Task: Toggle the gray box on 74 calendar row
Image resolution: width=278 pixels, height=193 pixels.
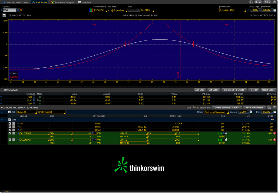Action: 14,140
